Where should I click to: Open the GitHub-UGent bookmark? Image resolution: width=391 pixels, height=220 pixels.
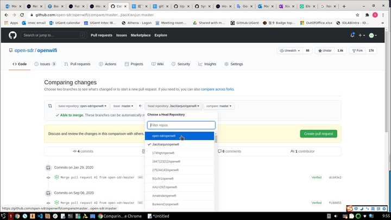(x=244, y=23)
